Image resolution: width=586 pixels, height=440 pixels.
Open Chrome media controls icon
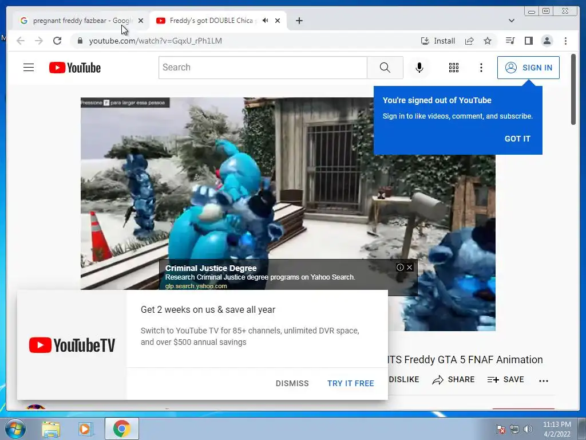click(510, 41)
